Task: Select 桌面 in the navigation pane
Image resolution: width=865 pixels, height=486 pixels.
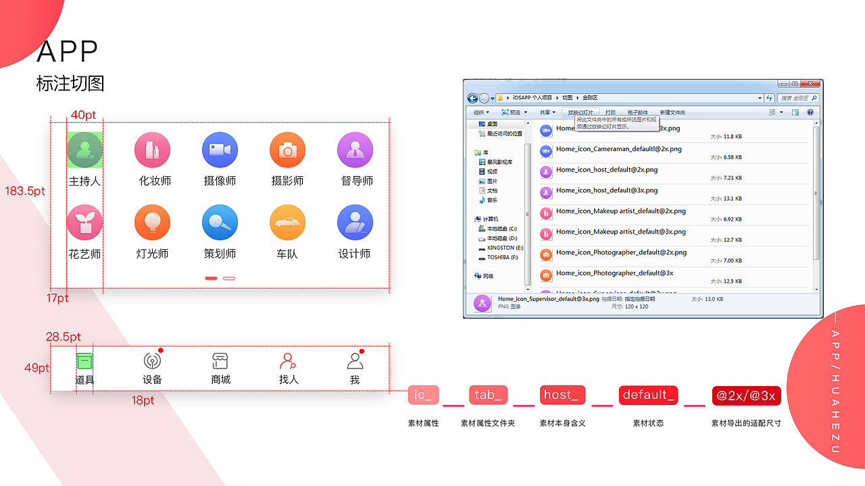Action: [x=488, y=124]
